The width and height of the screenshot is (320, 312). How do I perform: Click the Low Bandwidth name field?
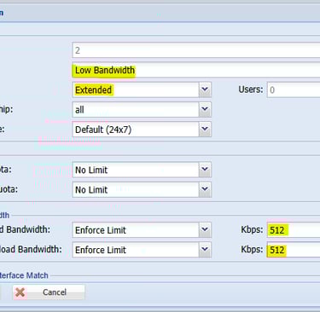(x=196, y=70)
